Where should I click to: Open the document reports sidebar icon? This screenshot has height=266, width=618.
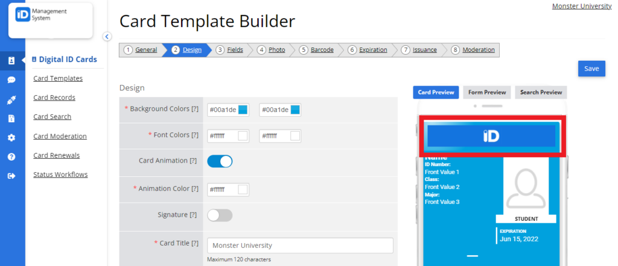coord(11,119)
